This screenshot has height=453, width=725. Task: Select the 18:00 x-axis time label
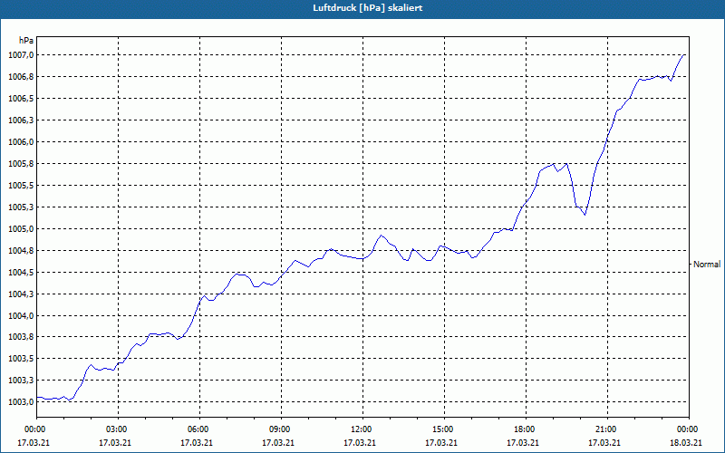(524, 429)
